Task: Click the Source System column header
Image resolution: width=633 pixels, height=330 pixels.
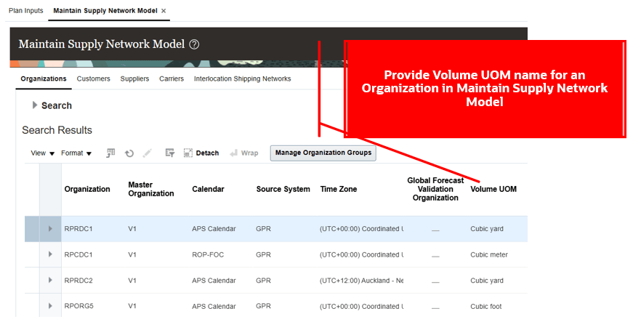Action: point(283,189)
